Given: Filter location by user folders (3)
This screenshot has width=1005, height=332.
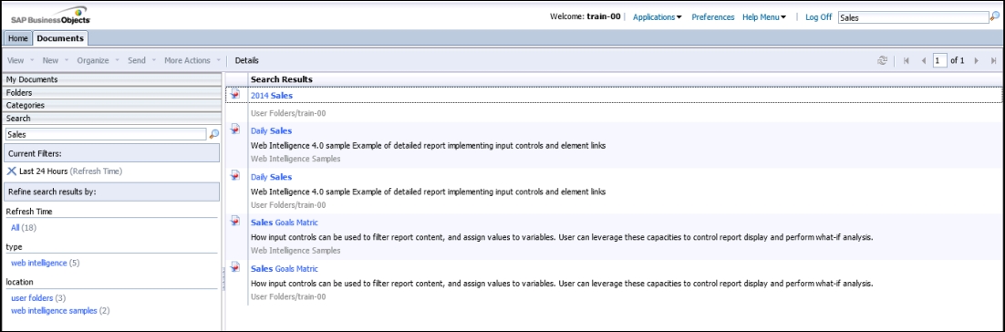Looking at the screenshot, I should coord(37,298).
